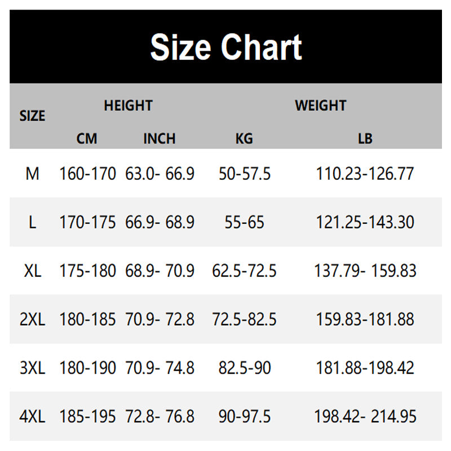The width and height of the screenshot is (451, 451).
Task: Click the 66.9- 68.9 inch cell
Action: (160, 222)
